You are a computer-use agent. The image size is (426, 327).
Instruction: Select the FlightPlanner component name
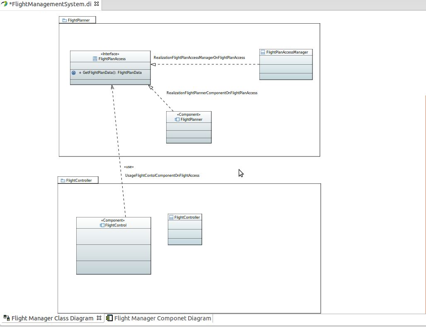point(191,120)
